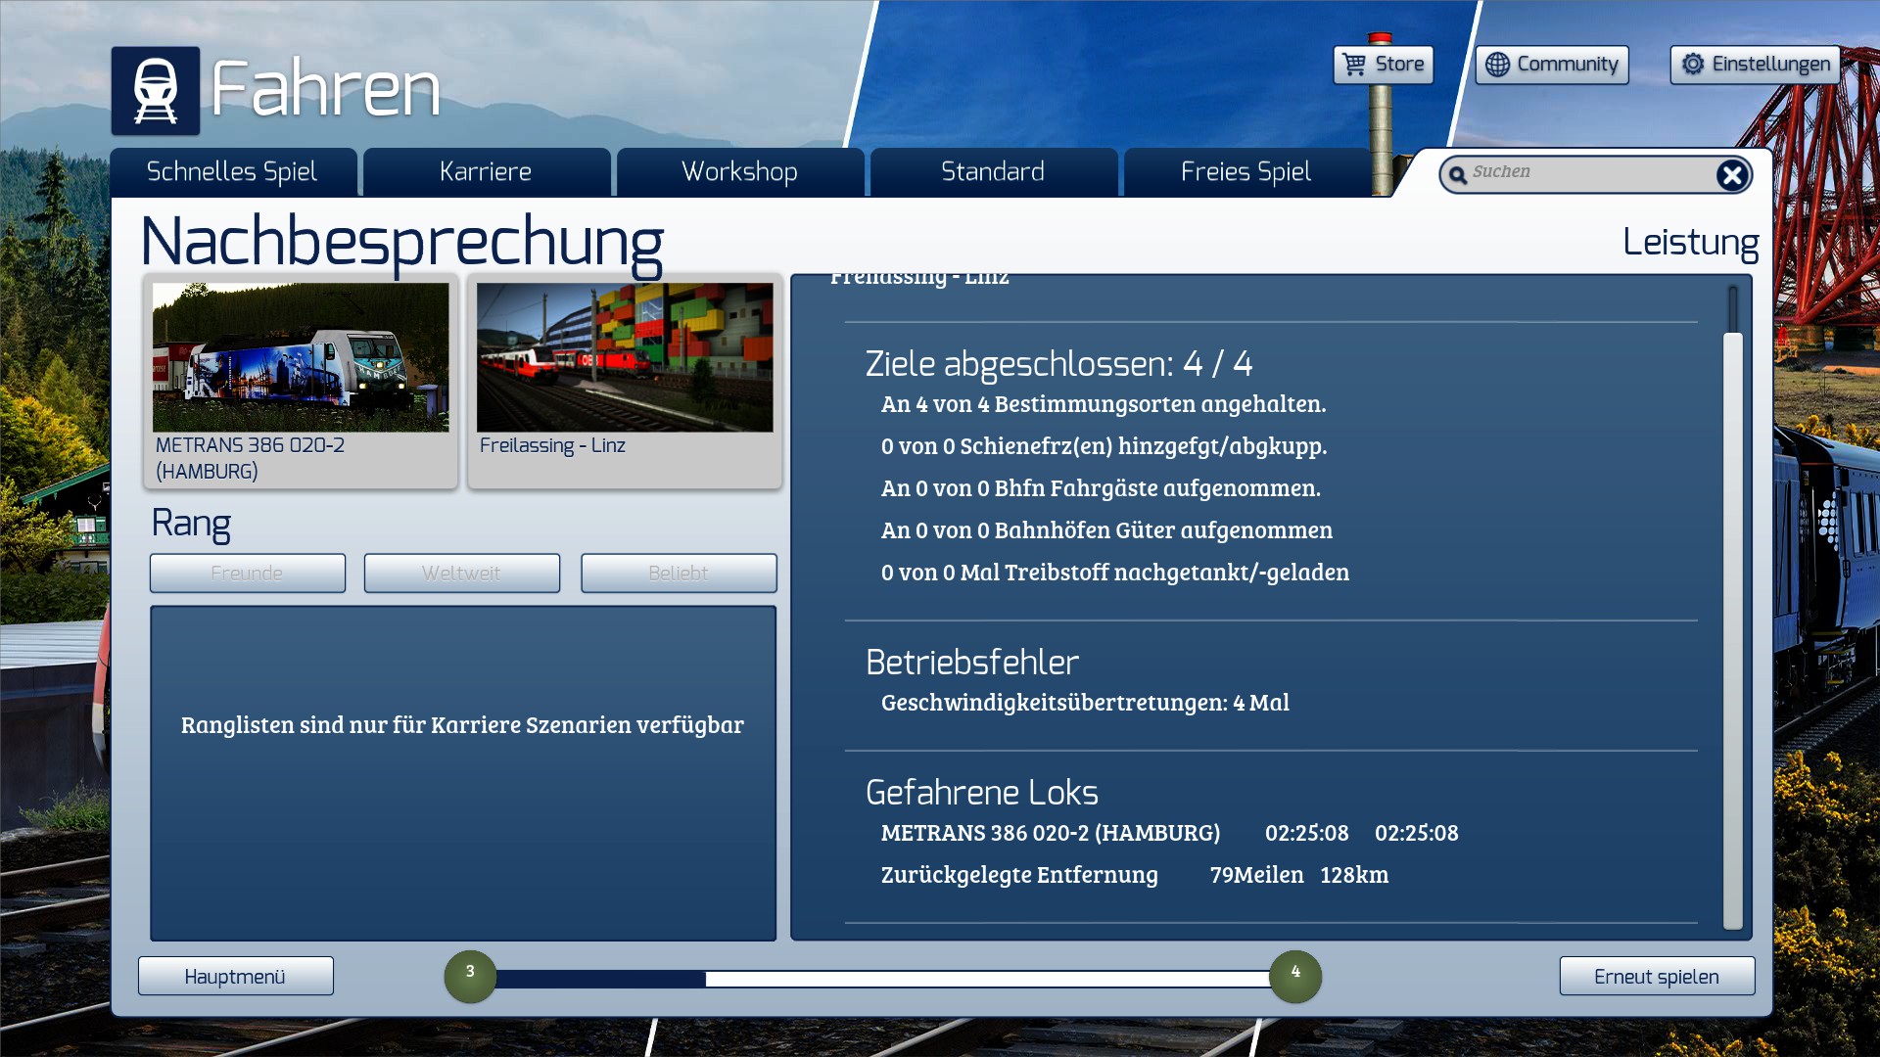
Task: Click the train logo icon beside Fahren
Action: (155, 90)
